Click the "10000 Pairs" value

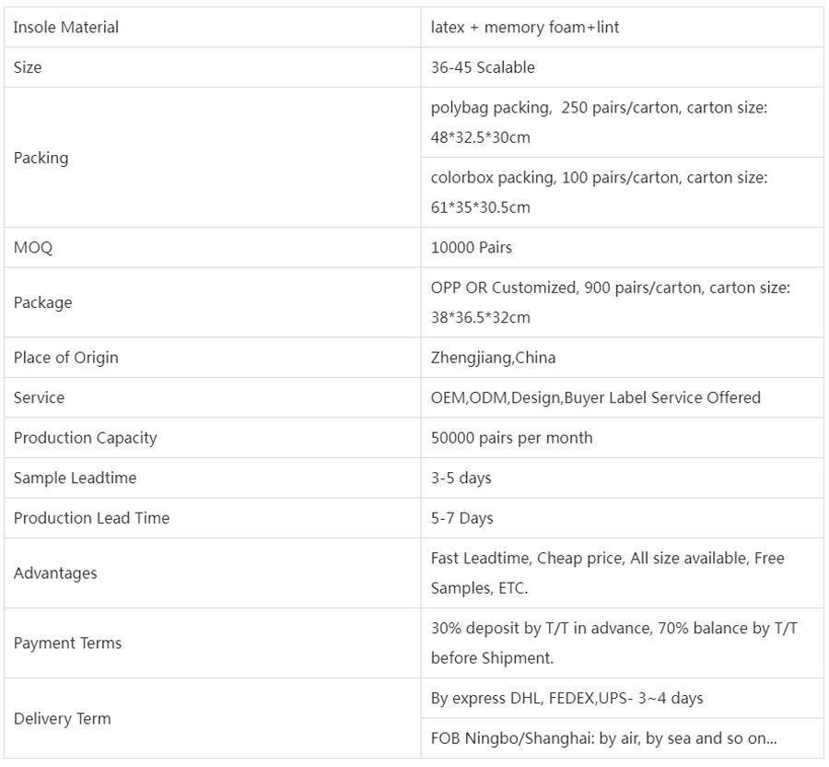tap(472, 248)
